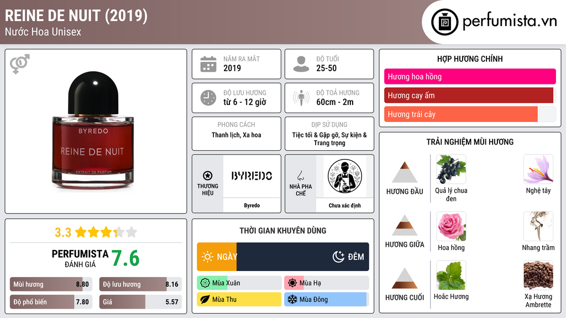
Task: Click the Hương cuối pyramid icon
Action: point(405,278)
